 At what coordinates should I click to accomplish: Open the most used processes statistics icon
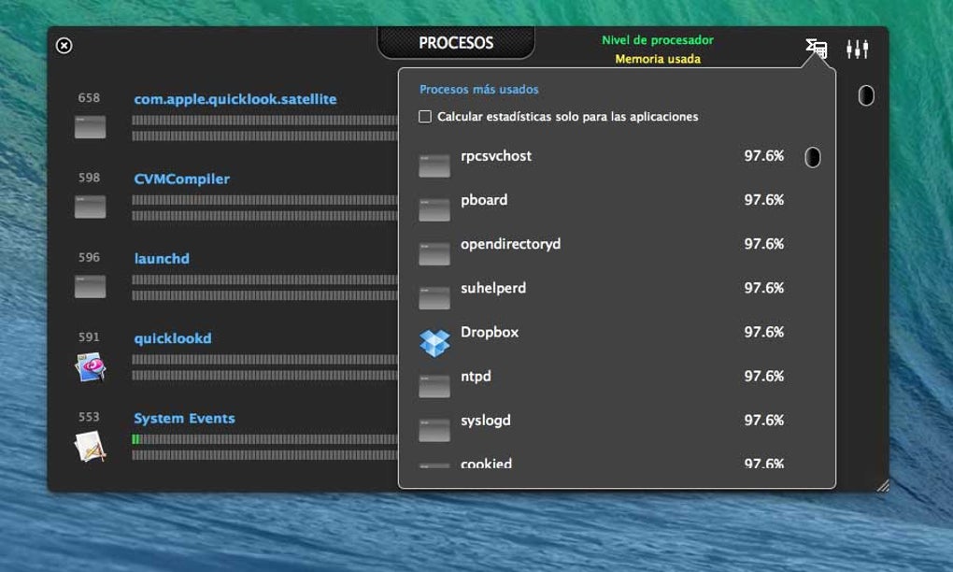[x=817, y=48]
